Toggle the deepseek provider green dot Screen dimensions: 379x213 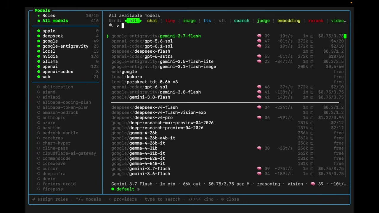click(39, 36)
